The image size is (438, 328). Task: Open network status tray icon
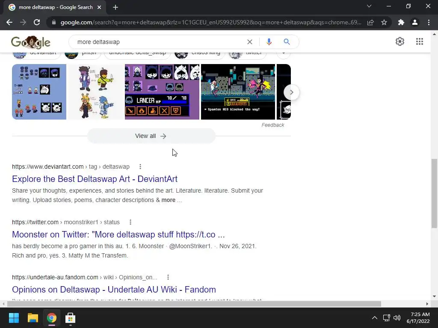(387, 318)
